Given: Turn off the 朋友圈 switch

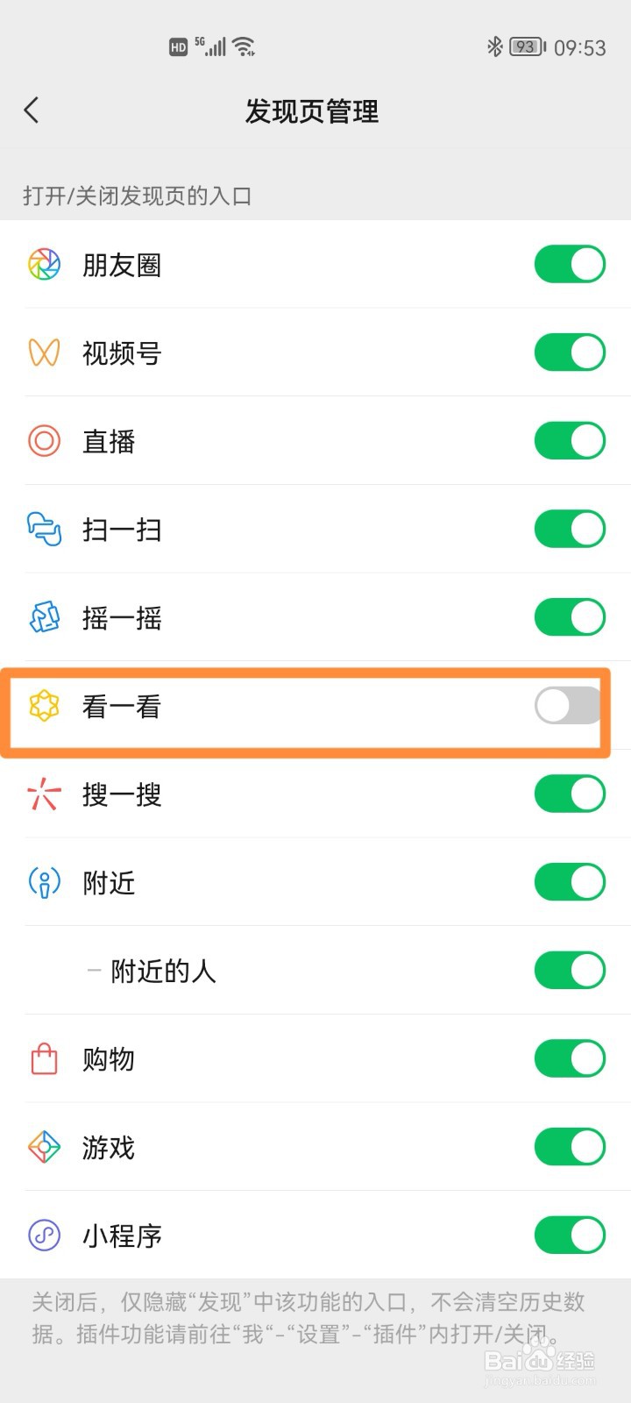Looking at the screenshot, I should click(x=570, y=264).
